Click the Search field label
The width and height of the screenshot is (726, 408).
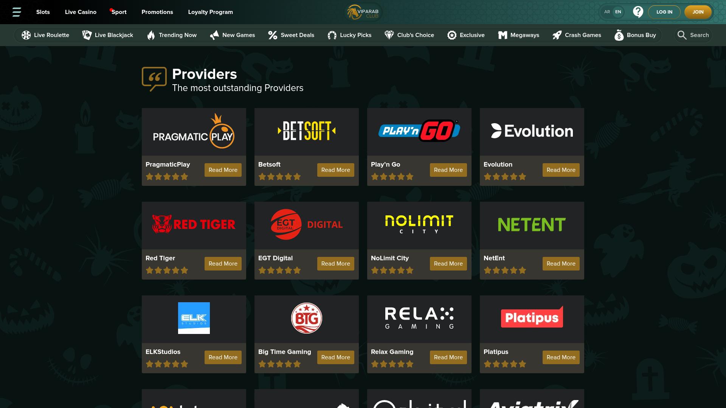pos(700,35)
